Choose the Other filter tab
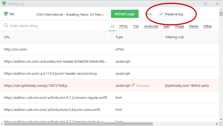This screenshot has height=126, width=223. (208, 26)
